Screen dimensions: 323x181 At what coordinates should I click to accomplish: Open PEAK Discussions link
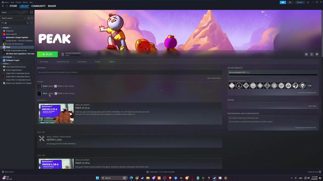pyautogui.click(x=82, y=62)
